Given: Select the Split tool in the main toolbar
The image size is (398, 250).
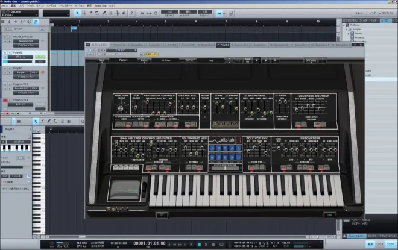Looking at the screenshot, I should click(x=90, y=13).
